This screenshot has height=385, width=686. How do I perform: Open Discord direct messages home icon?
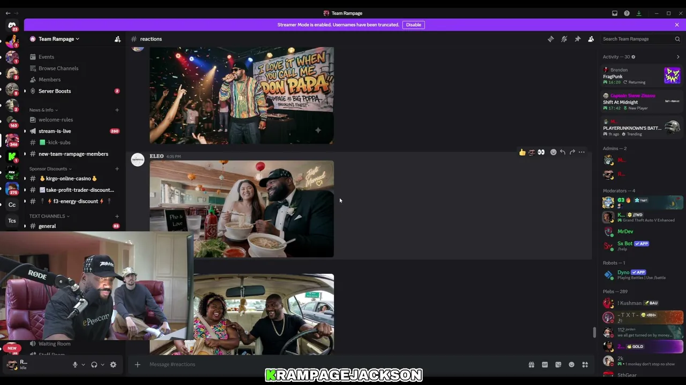[x=12, y=26]
